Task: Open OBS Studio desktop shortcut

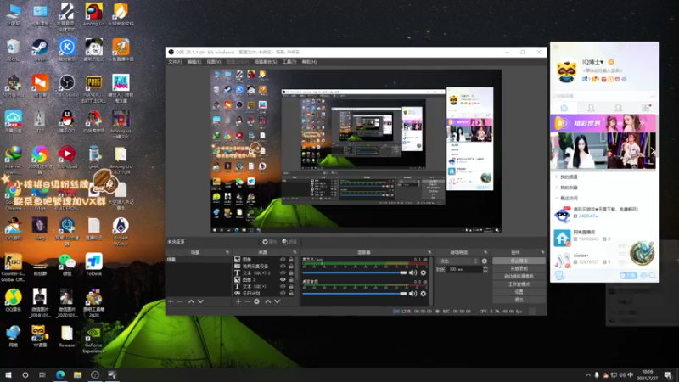Action: pos(67,86)
